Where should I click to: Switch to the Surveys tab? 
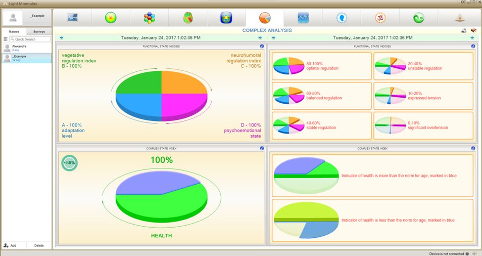click(x=39, y=31)
